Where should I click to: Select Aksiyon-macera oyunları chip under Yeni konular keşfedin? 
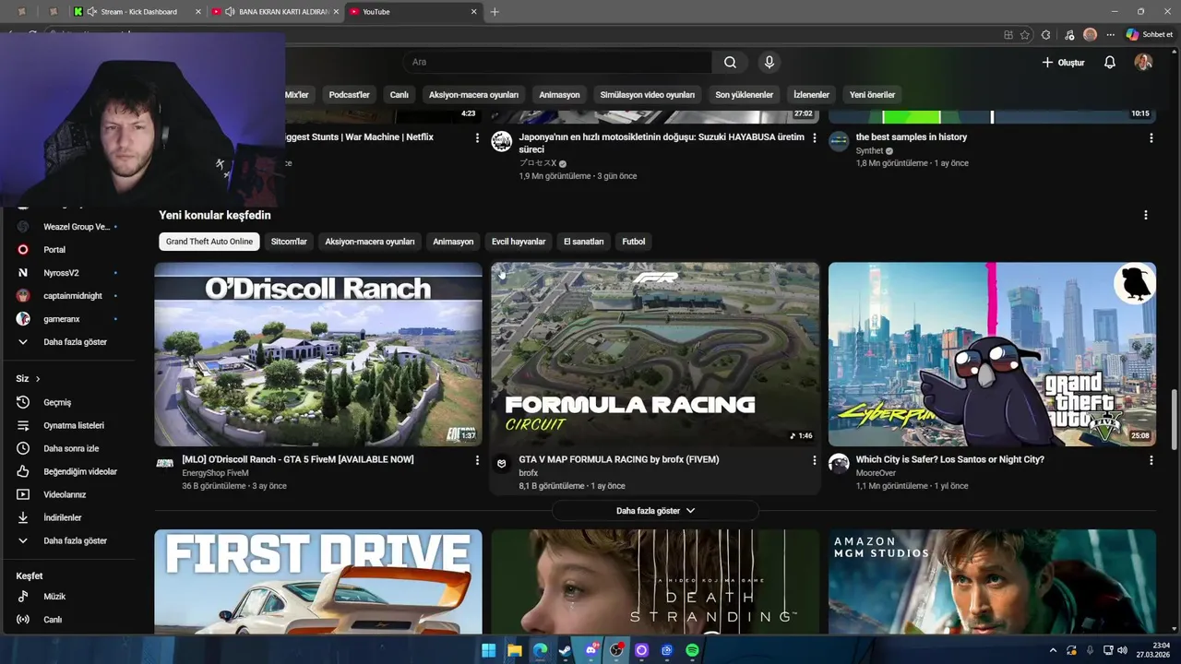(369, 242)
